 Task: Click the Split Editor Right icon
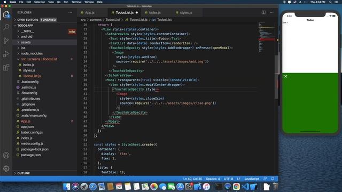(x=263, y=12)
